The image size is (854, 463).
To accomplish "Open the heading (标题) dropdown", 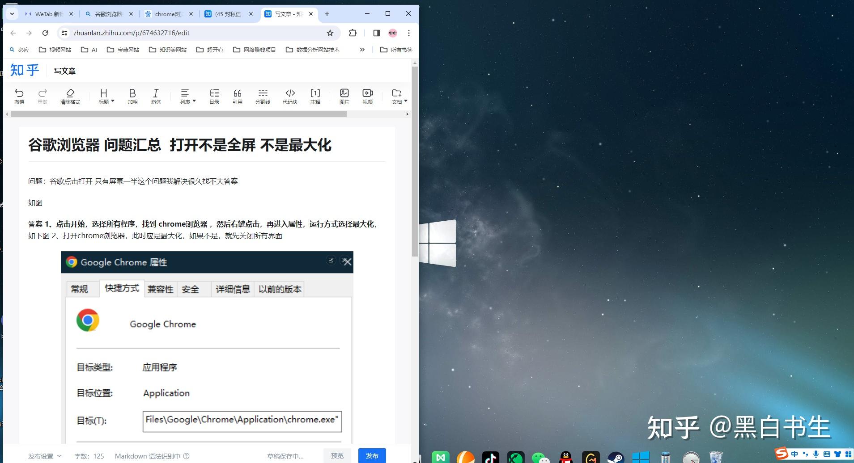I will [106, 96].
